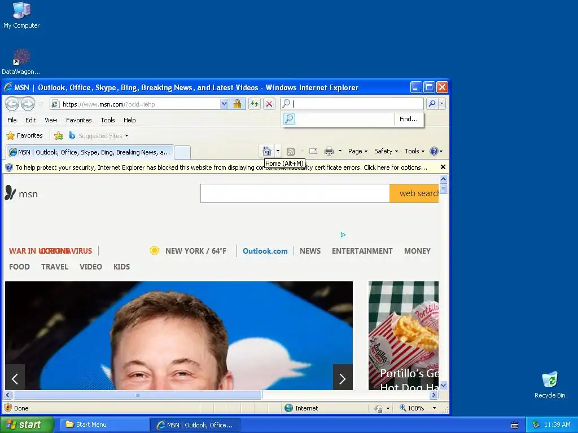Click the Read Mail icon
The width and height of the screenshot is (578, 433).
click(313, 151)
